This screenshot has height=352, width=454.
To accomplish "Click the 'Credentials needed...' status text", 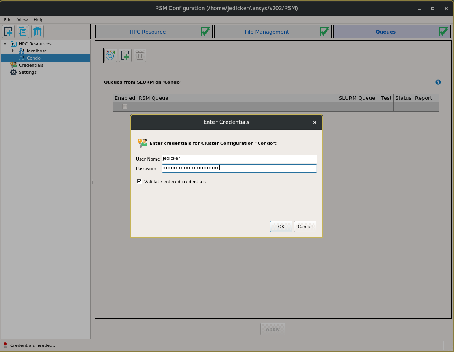I will tap(33, 345).
